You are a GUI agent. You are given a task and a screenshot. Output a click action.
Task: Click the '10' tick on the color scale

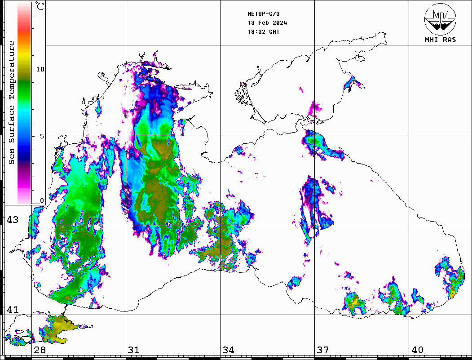click(40, 69)
